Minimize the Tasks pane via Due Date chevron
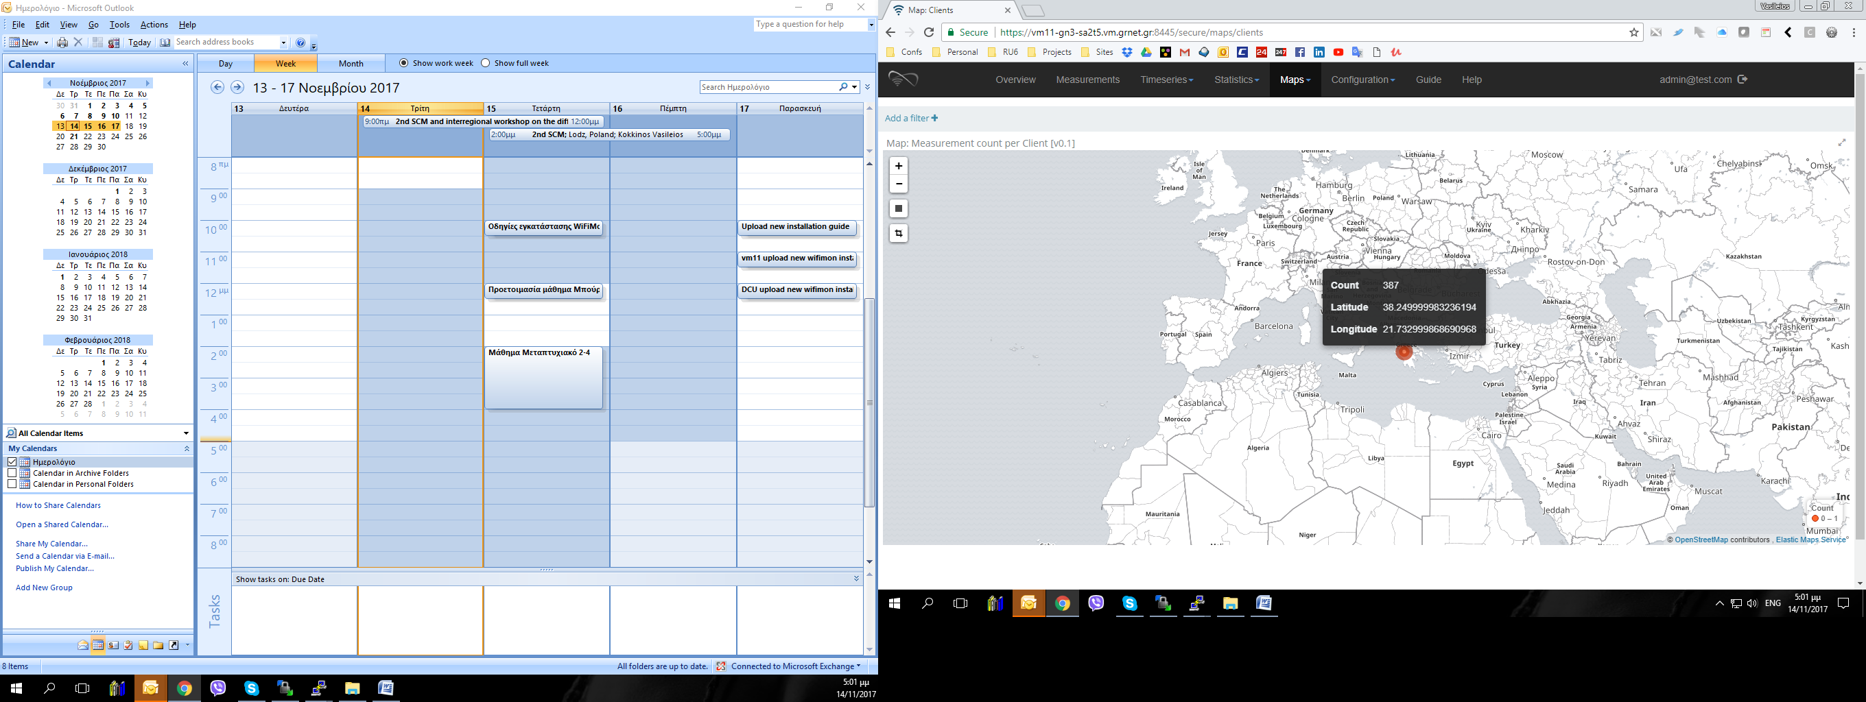1866x702 pixels. point(856,579)
